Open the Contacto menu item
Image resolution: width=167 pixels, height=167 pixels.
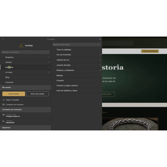9,82
